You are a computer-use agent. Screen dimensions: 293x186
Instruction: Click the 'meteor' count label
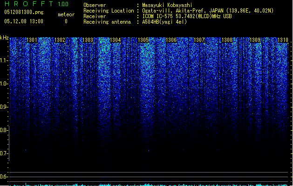(66, 14)
